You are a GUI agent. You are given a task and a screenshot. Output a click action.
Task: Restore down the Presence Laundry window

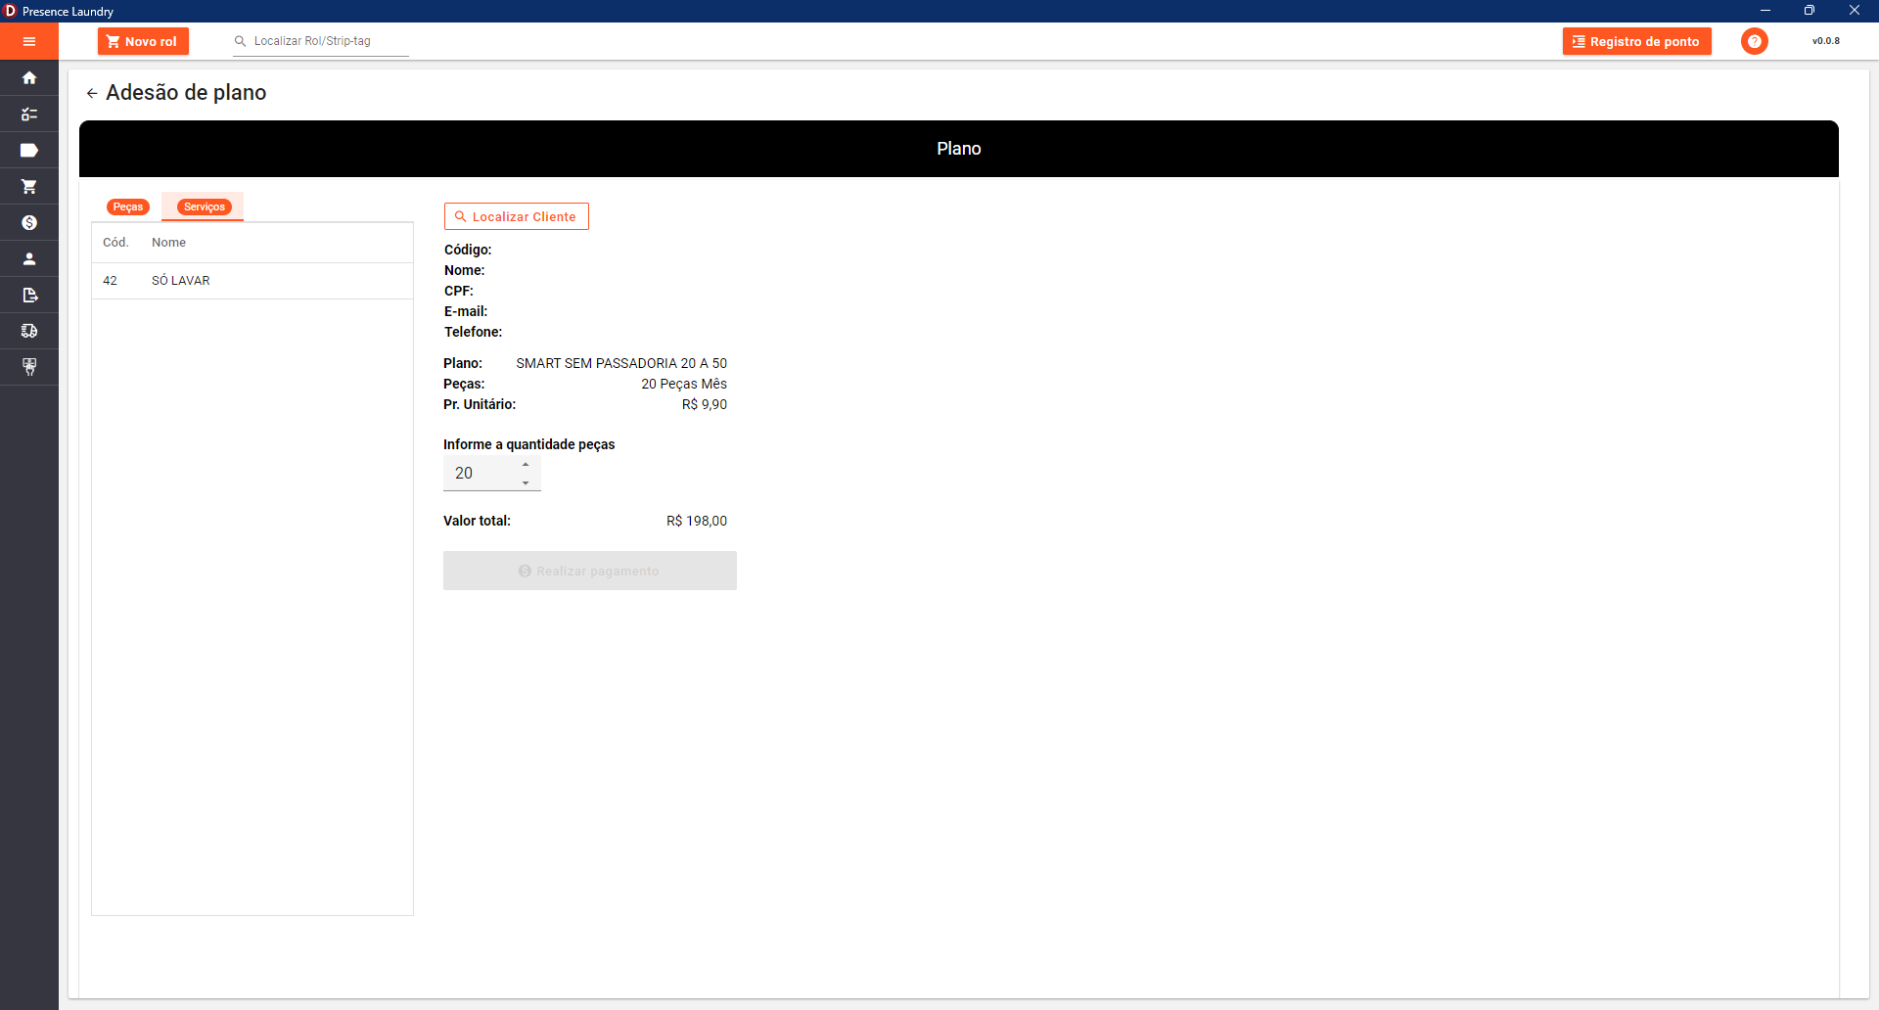point(1810,11)
